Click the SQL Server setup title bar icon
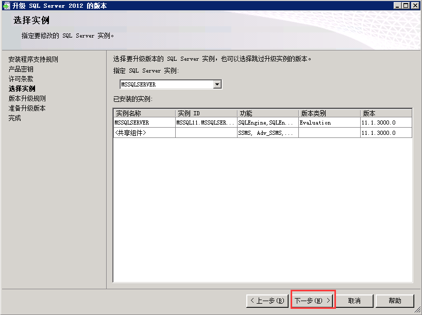The image size is (422, 315). click(x=6, y=6)
